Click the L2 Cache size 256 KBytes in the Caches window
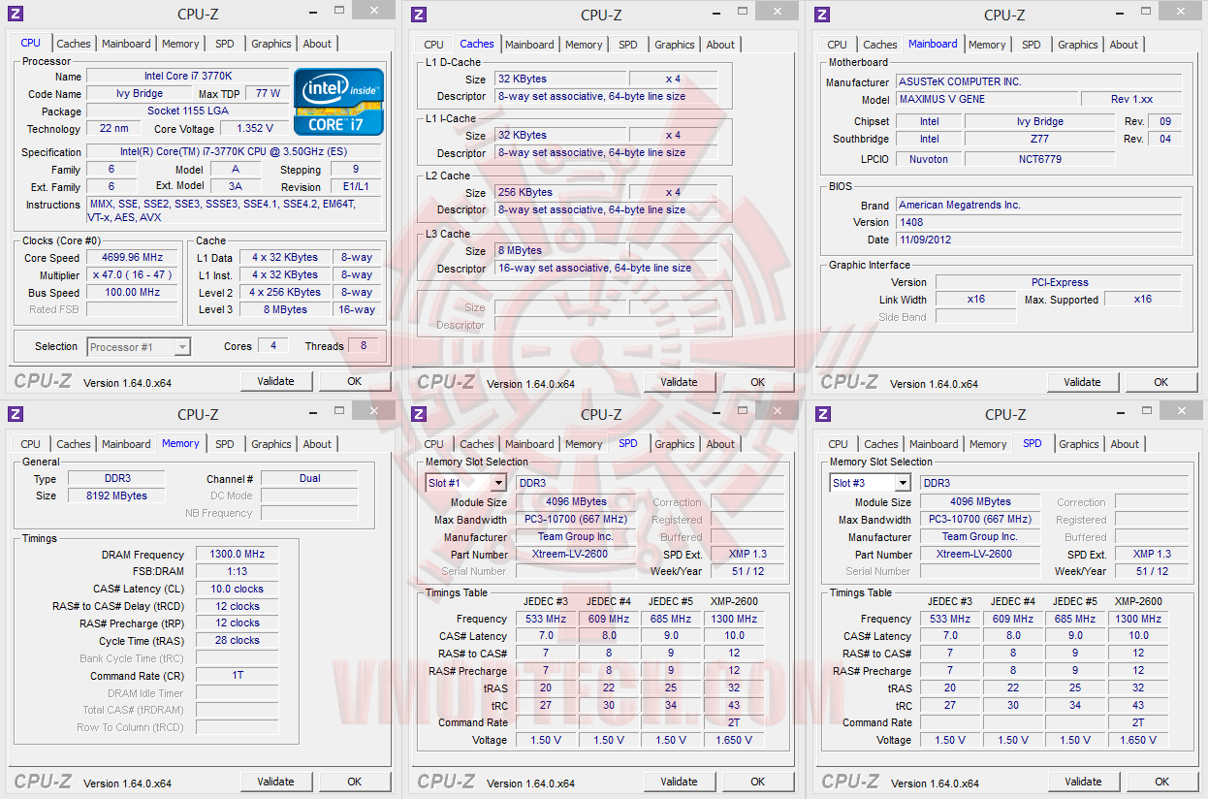Viewport: 1208px width, 799px height. click(x=560, y=192)
